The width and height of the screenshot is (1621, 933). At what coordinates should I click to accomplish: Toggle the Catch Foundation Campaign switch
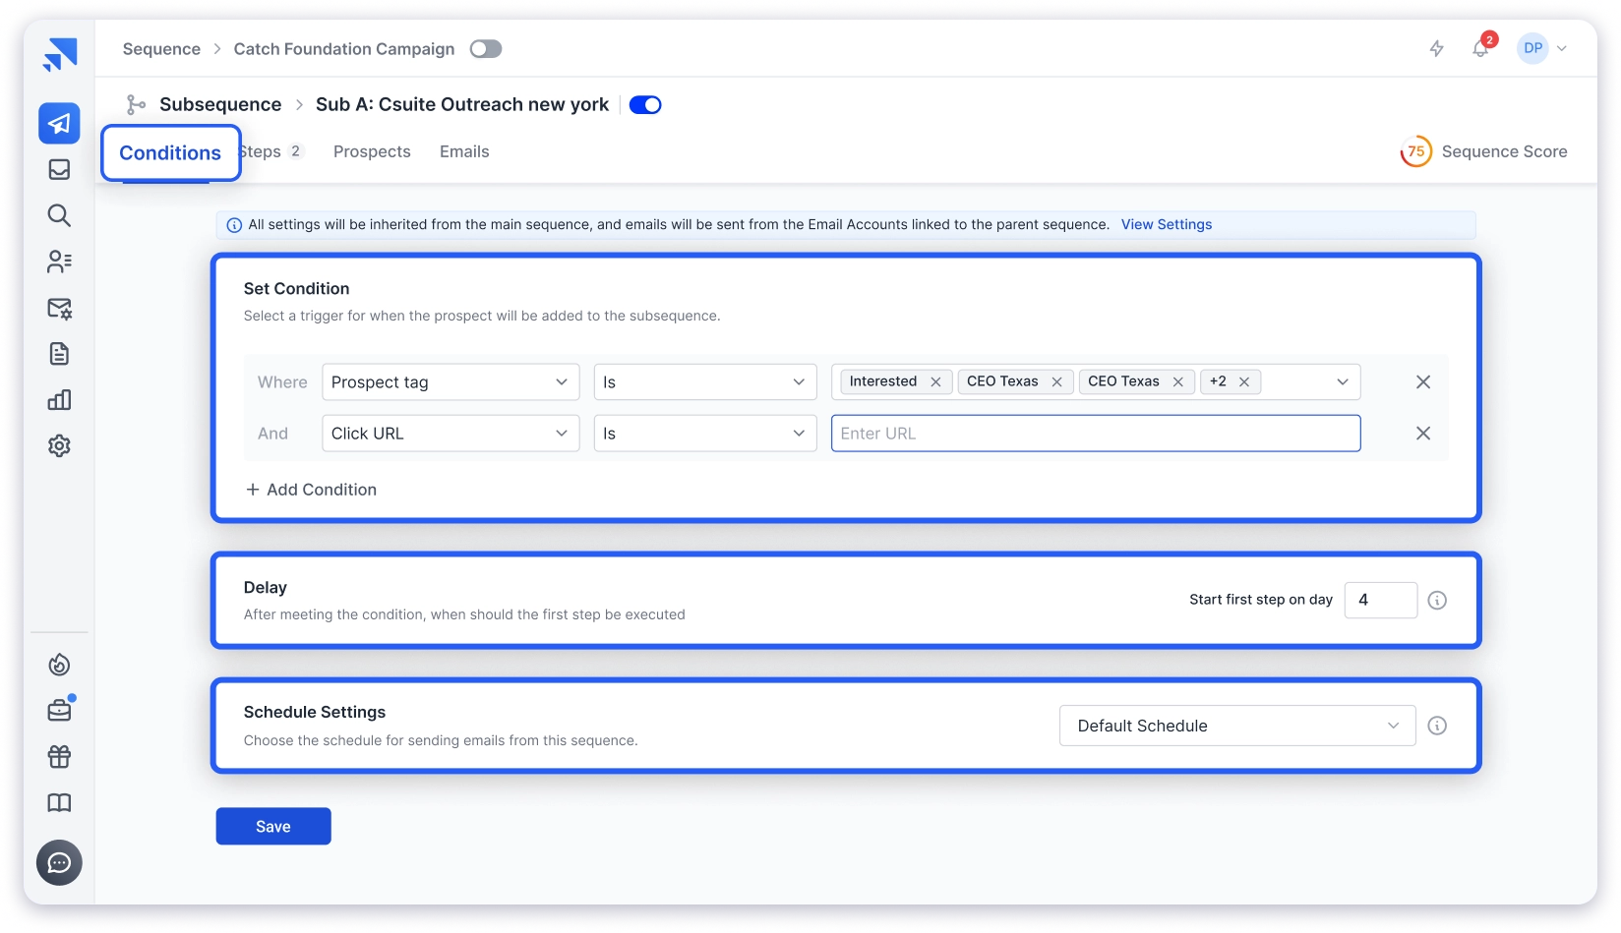(x=485, y=49)
